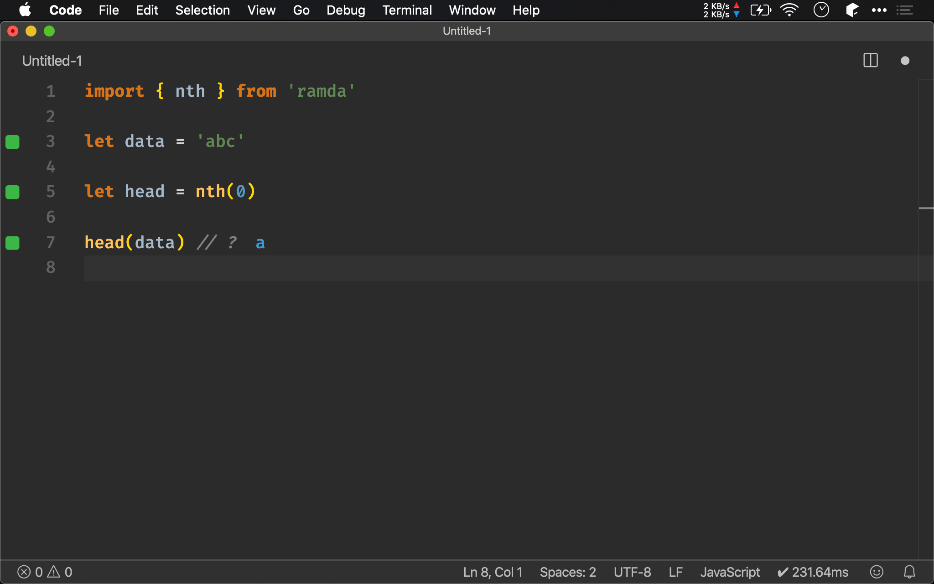Click the Quokka '231.64ms' status item
Image resolution: width=934 pixels, height=584 pixels.
(813, 572)
